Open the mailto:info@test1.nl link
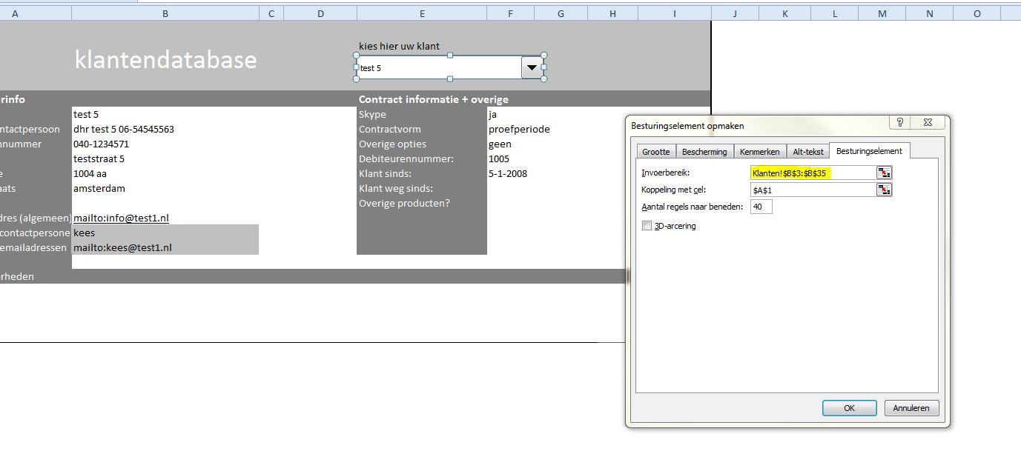Screen dimensions: 1021x471 [x=121, y=218]
